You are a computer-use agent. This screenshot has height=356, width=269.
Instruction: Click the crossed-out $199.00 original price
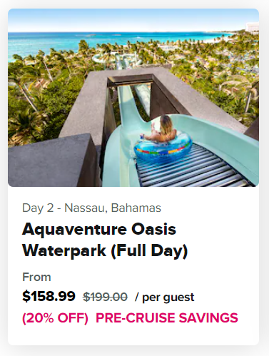(105, 297)
